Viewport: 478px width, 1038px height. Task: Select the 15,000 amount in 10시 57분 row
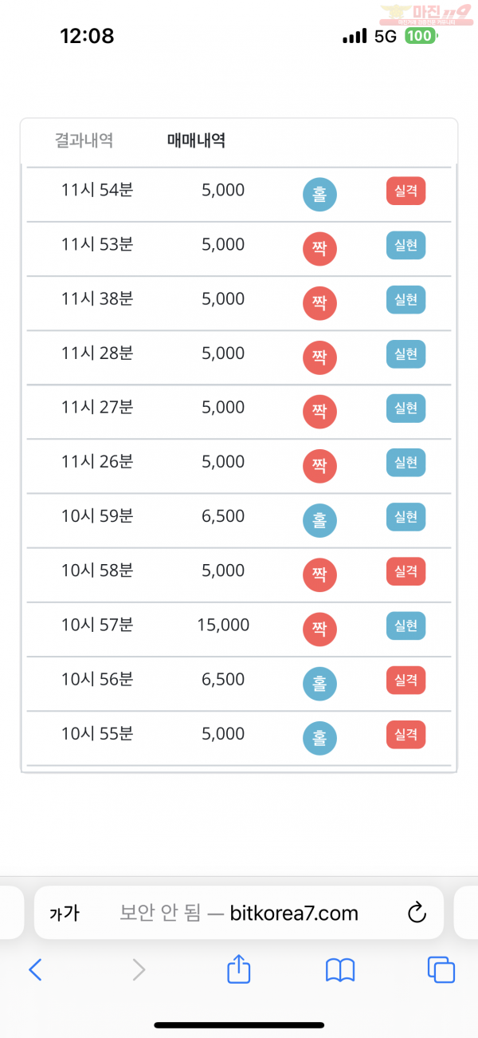click(x=223, y=625)
